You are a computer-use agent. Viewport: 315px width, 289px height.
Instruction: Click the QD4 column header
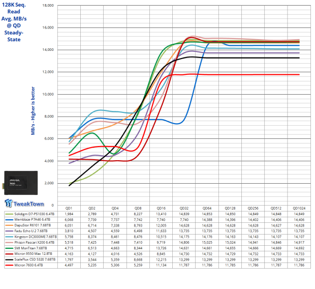pos(115,208)
